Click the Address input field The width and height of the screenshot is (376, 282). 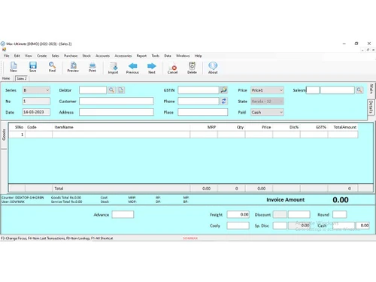117,112
